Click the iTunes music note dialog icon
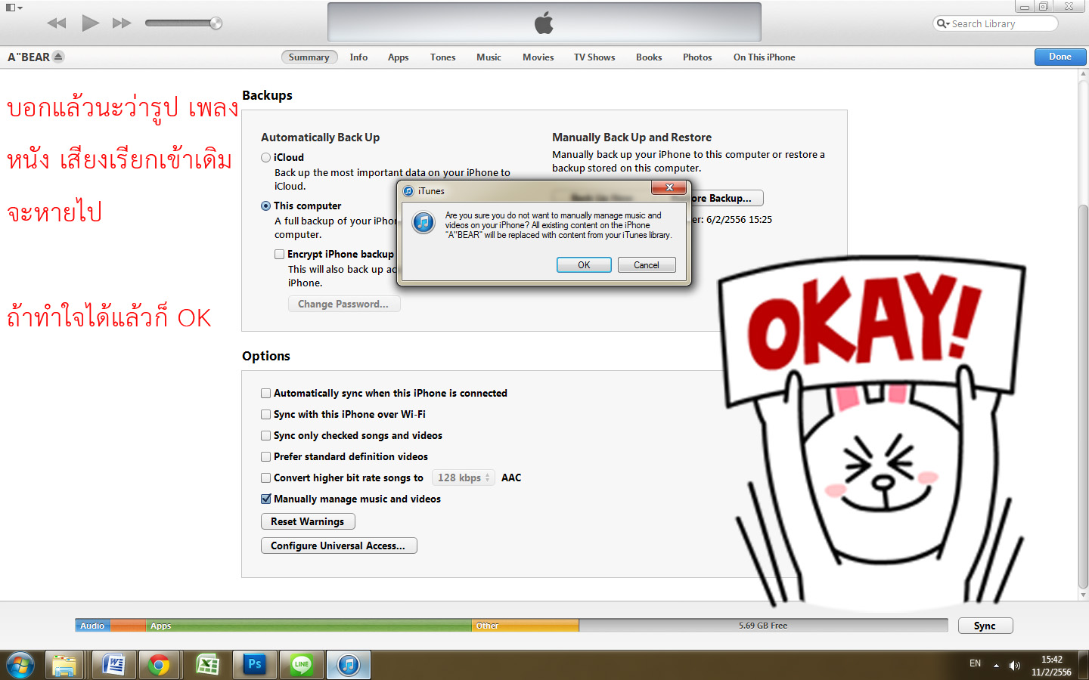 (x=423, y=223)
